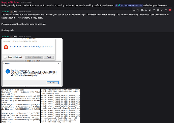Open the mumble warnings log screenshot attachment
Viewport: 174px width, 123px height.
(60, 106)
